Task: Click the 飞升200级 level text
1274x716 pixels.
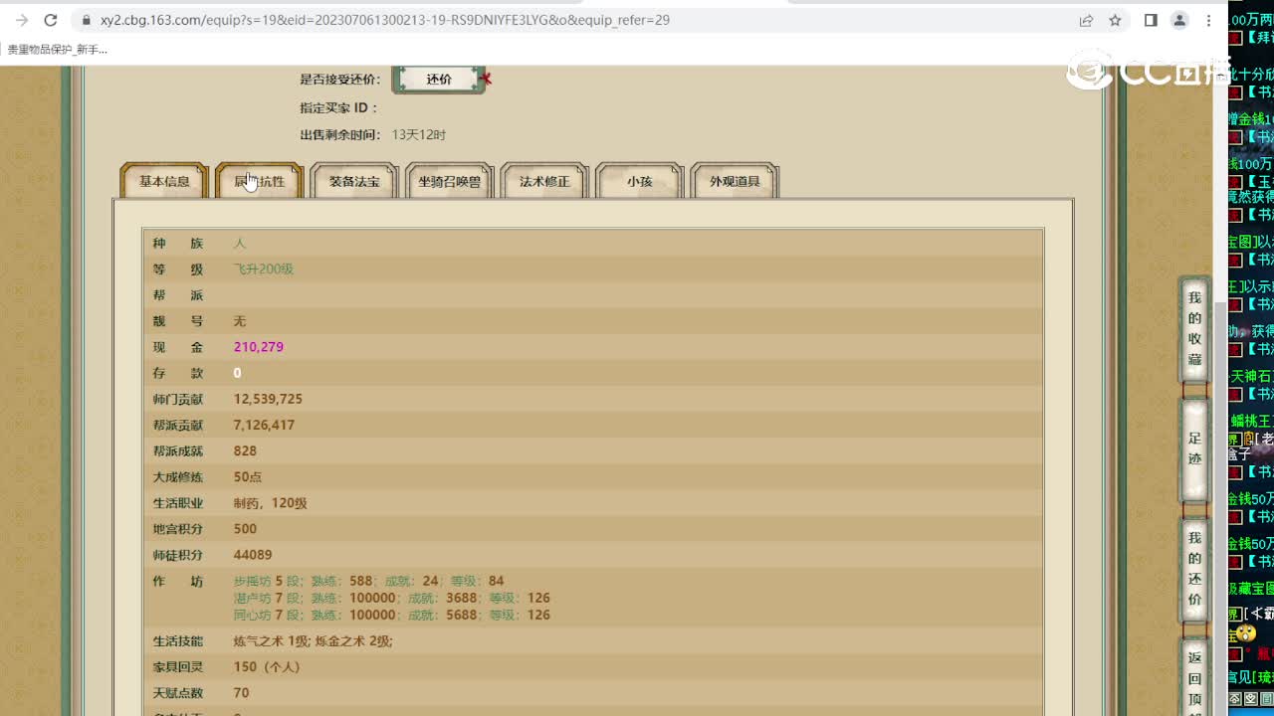Action: coord(264,269)
